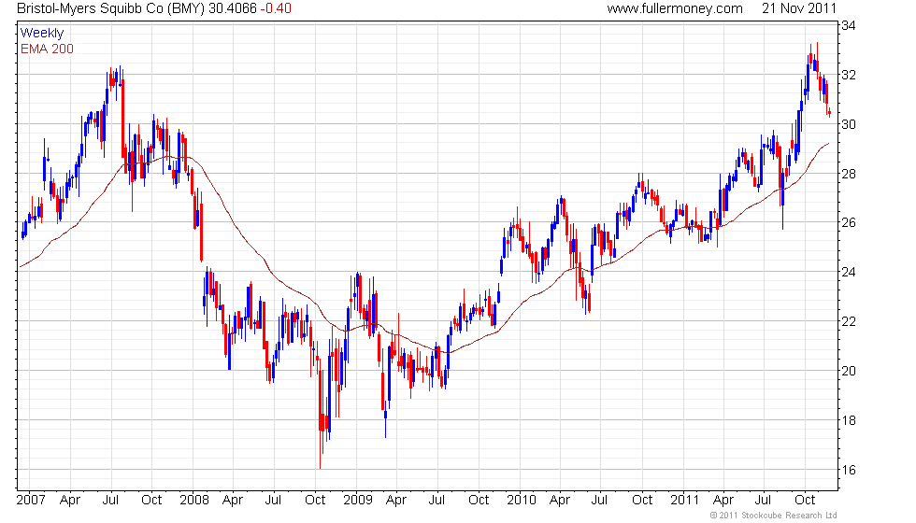Viewport: 916px width, 523px height.
Task: Click the last price value 30.4066
Action: [x=233, y=8]
